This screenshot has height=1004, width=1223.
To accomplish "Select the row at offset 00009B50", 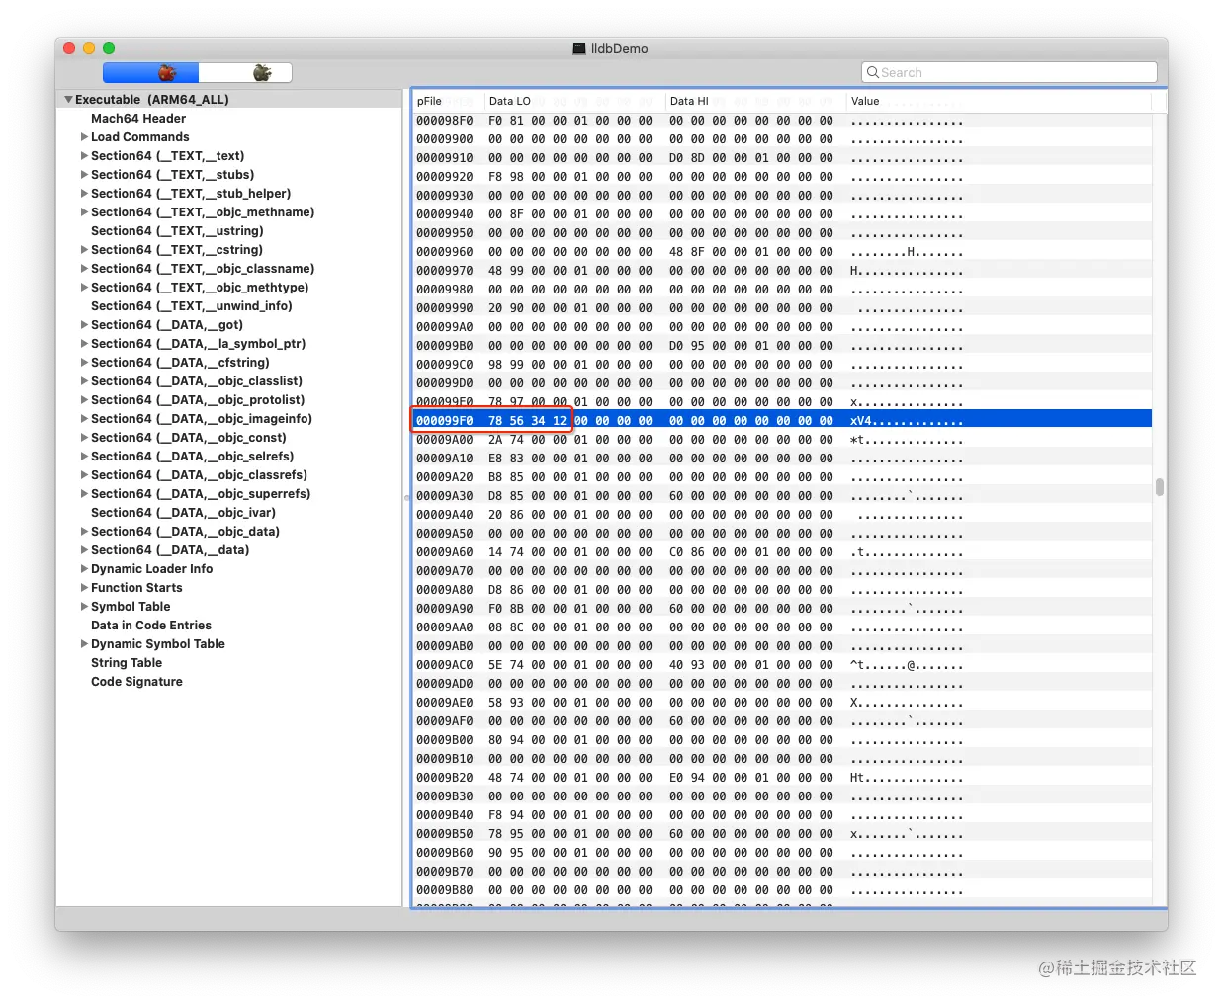I will [782, 833].
